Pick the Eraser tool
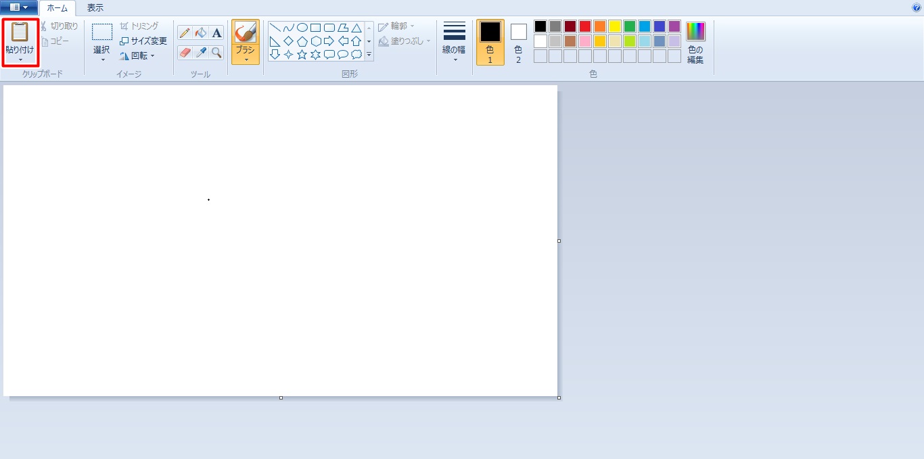 coord(185,53)
